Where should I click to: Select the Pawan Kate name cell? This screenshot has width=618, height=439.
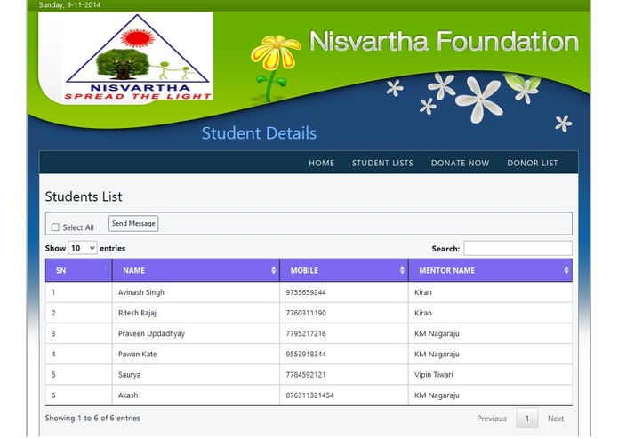[196, 354]
